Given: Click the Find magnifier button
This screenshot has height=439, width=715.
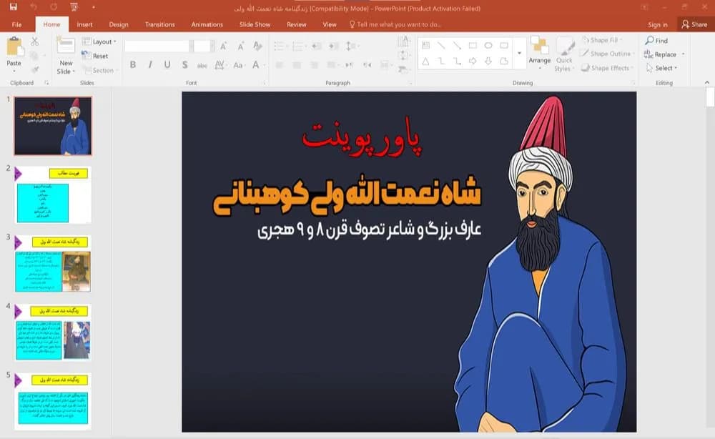Looking at the screenshot, I should point(656,41).
